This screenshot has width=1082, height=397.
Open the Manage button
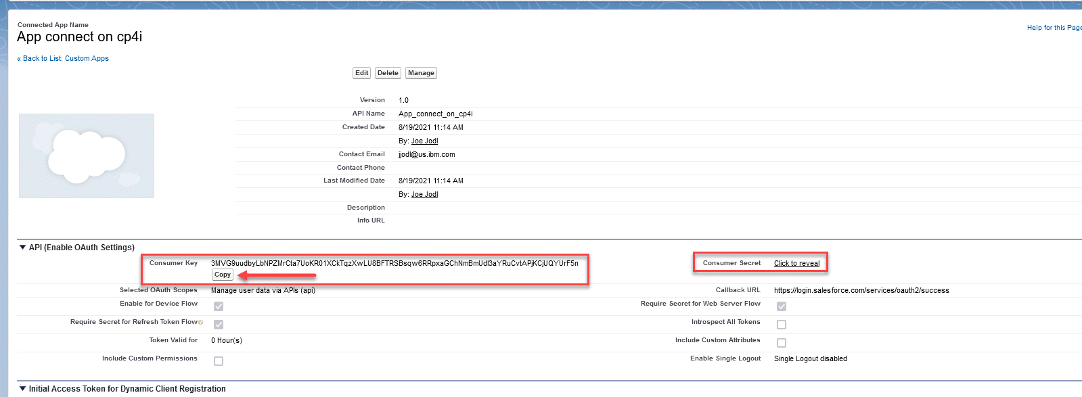pos(421,73)
